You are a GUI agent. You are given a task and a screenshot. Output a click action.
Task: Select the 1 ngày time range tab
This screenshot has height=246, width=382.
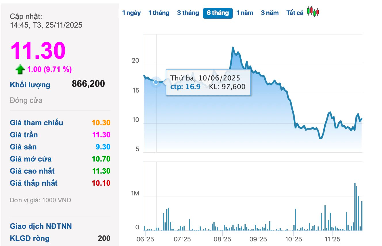tap(131, 13)
